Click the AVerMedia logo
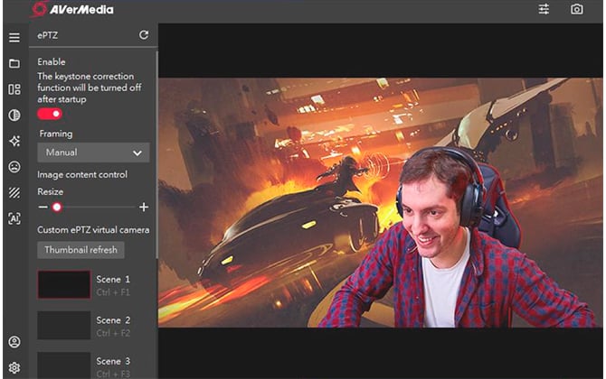Image resolution: width=606 pixels, height=379 pixels. [72, 9]
